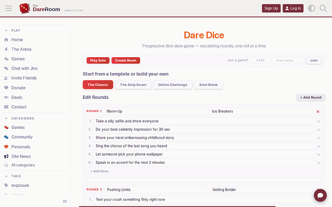The image size is (332, 207).
Task: Open the Site News category
Action: point(21,156)
